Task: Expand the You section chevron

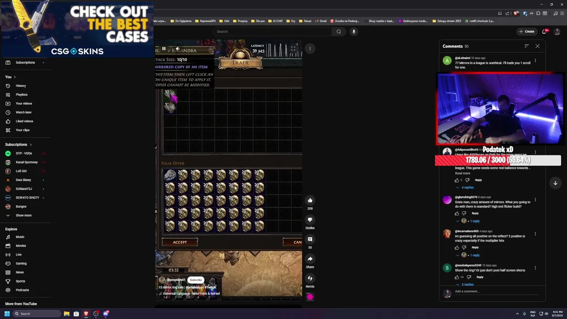Action: pyautogui.click(x=14, y=77)
